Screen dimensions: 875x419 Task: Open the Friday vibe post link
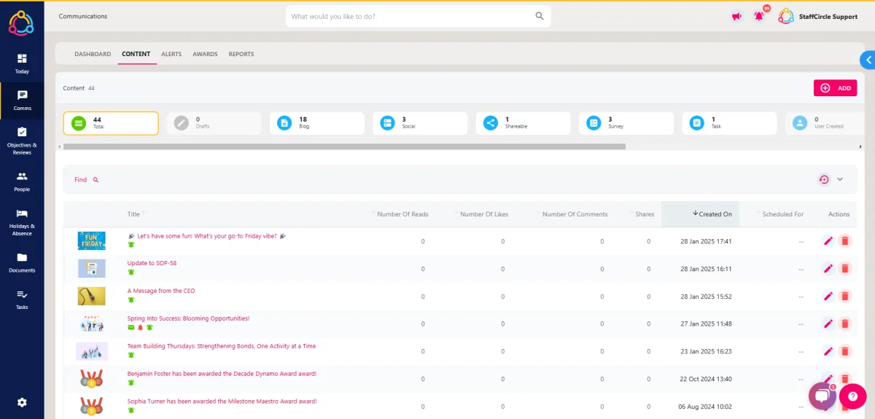pos(207,236)
